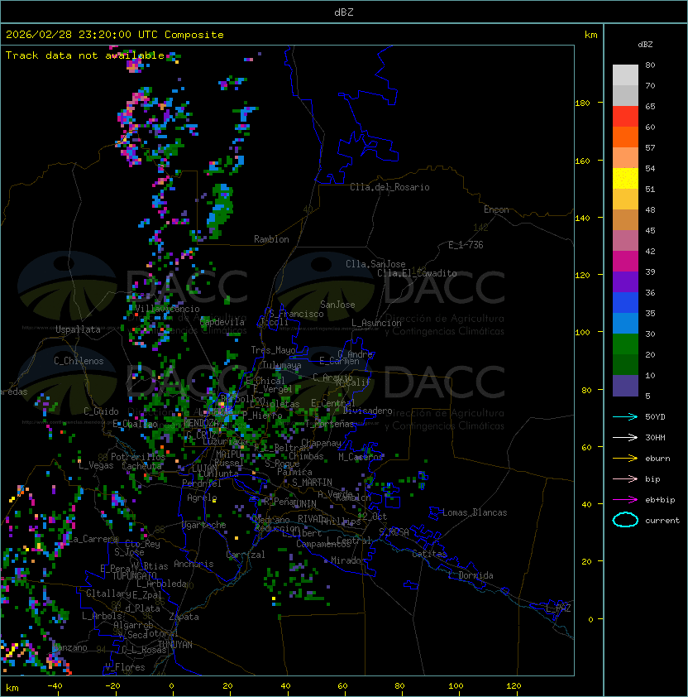Click the cyan 'current' ellipse legend symbol
This screenshot has height=697, width=688.
(625, 520)
